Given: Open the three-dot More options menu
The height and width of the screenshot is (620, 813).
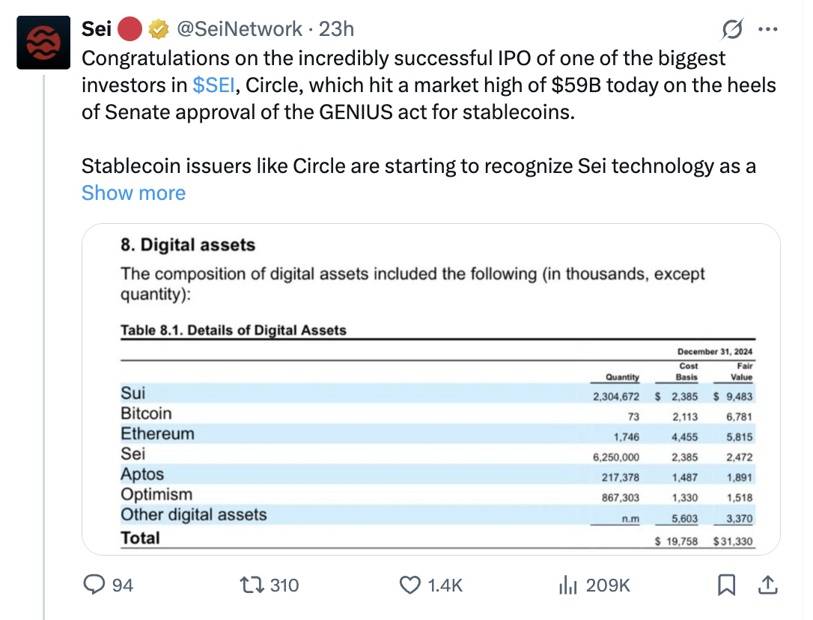Looking at the screenshot, I should (768, 30).
